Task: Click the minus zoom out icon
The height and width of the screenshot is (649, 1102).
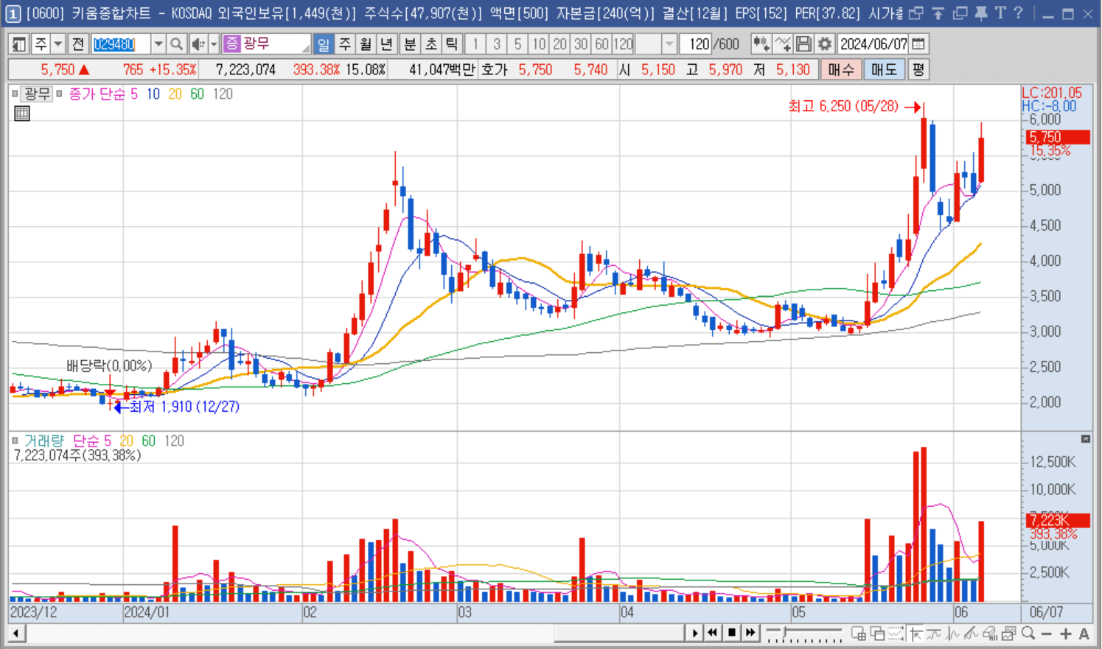Action: click(1047, 634)
